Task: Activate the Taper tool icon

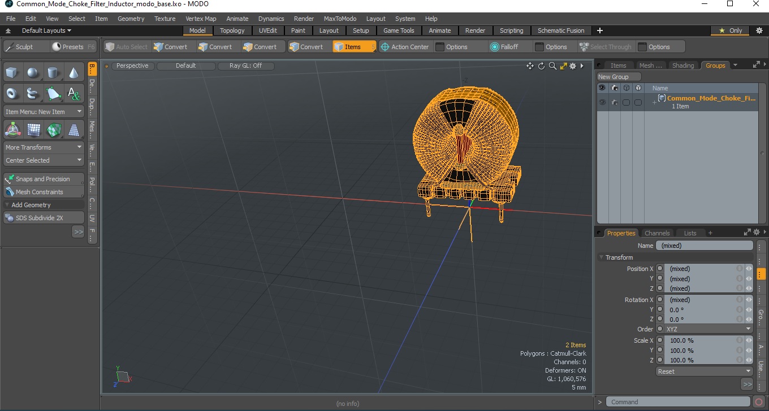Action: 74,130
